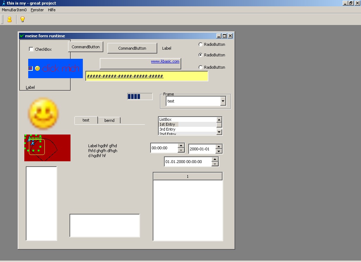The height and width of the screenshot is (262, 361).
Task: Click the large smiley face image
Action: [x=43, y=114]
